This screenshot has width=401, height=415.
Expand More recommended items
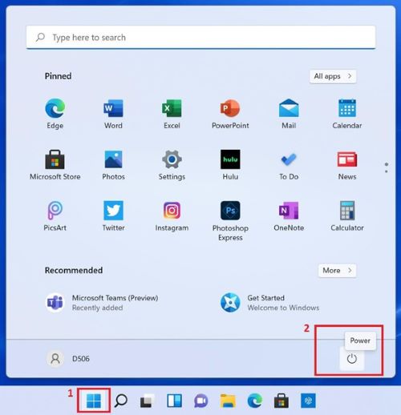pos(337,271)
